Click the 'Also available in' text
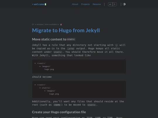158x118 pixels. point(52,24)
